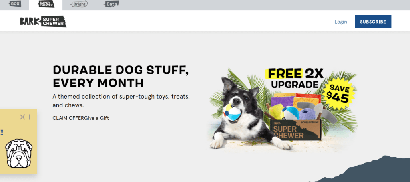Image resolution: width=410 pixels, height=182 pixels.
Task: Click the BARK Super Chewer header logo
Action: tap(43, 22)
